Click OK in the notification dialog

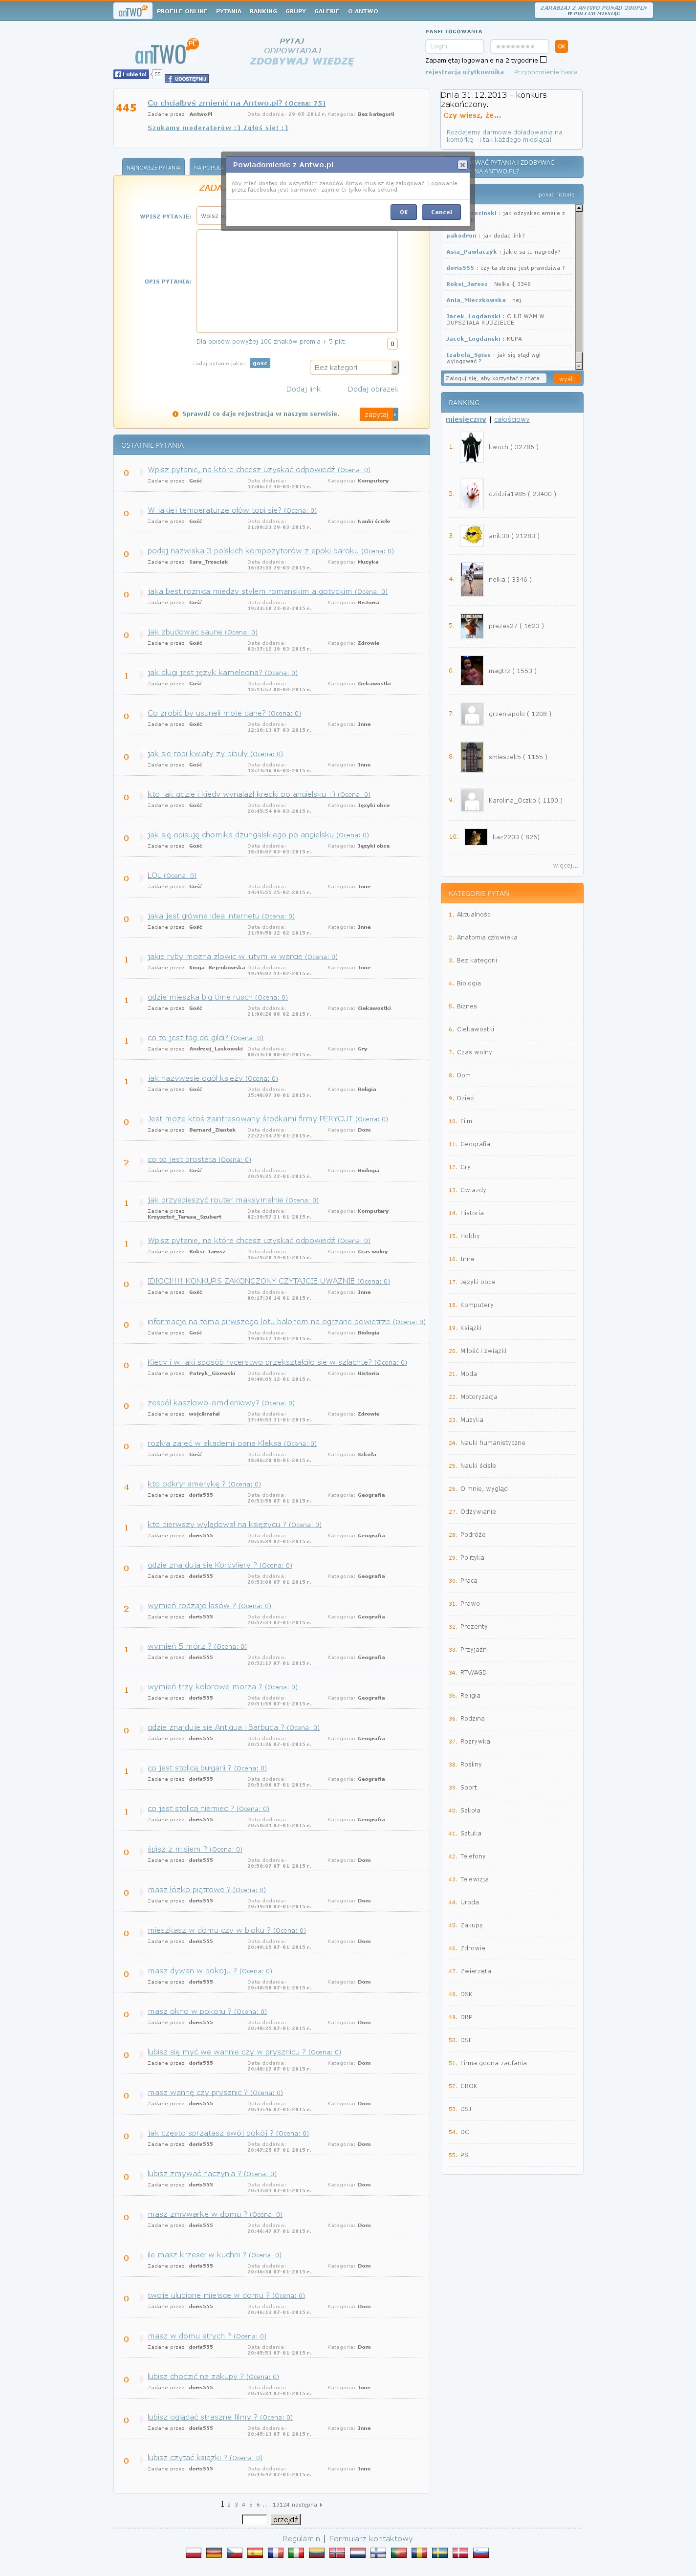tap(403, 212)
